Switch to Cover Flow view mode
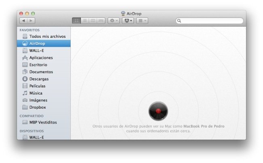This screenshot has width=263, height=163. click(x=101, y=20)
